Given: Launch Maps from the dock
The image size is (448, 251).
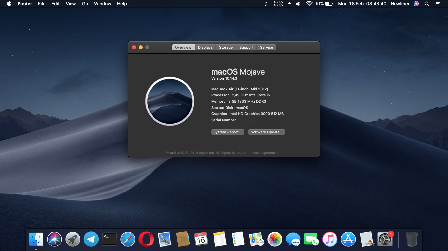Looking at the screenshot, I should [x=256, y=239].
